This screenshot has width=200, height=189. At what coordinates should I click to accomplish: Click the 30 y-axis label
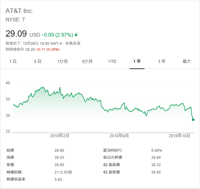(8, 115)
